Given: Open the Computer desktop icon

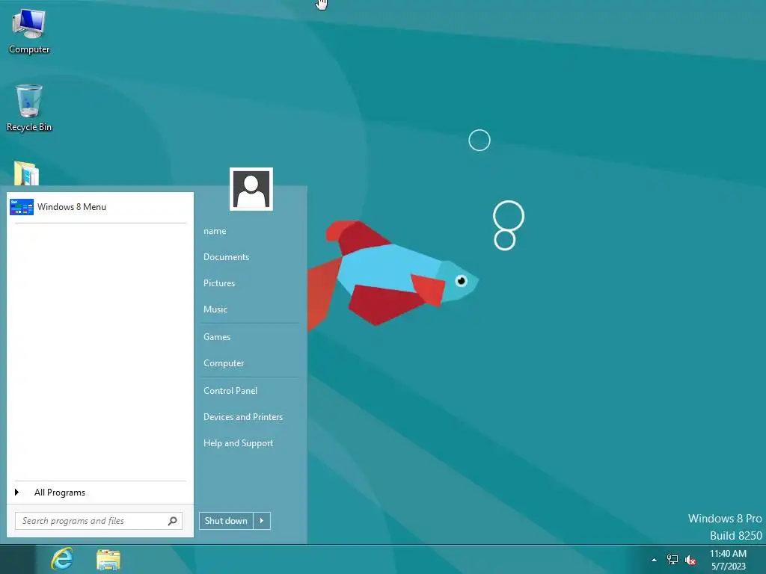Looking at the screenshot, I should [29, 31].
